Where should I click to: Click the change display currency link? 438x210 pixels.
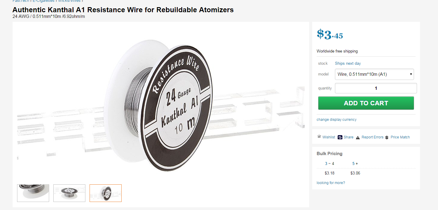tap(336, 120)
